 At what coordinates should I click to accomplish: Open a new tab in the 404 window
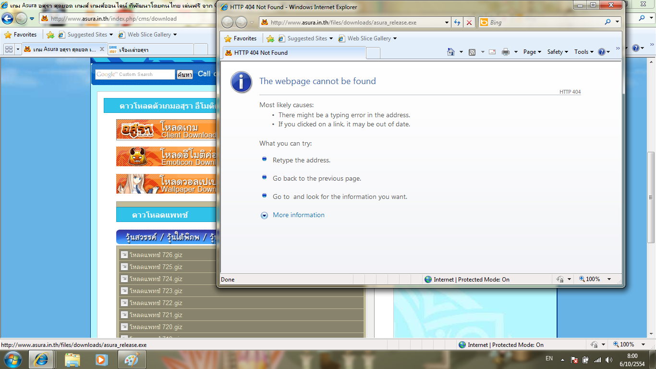[x=373, y=53]
